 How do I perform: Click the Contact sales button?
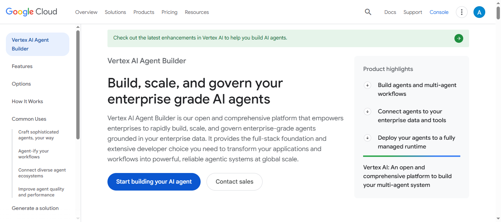(x=234, y=182)
